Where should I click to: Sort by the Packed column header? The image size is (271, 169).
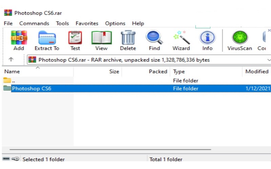point(146,71)
